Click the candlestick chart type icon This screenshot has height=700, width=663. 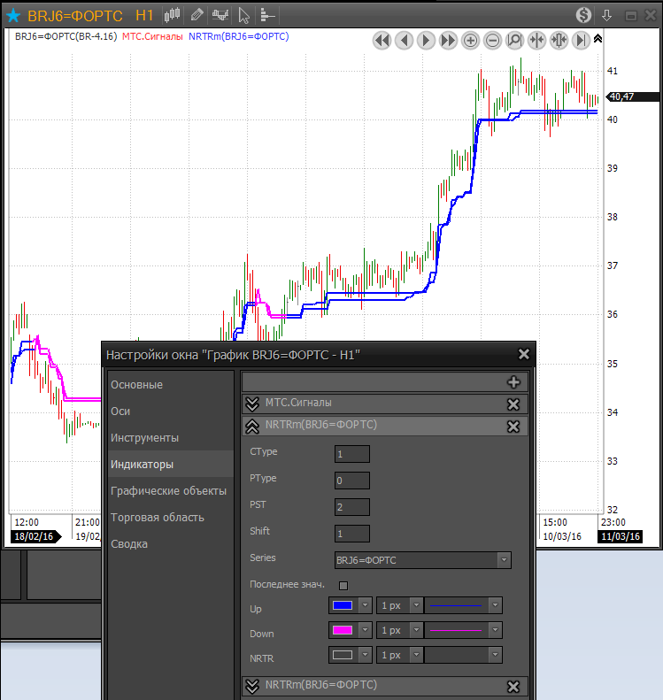tap(173, 15)
